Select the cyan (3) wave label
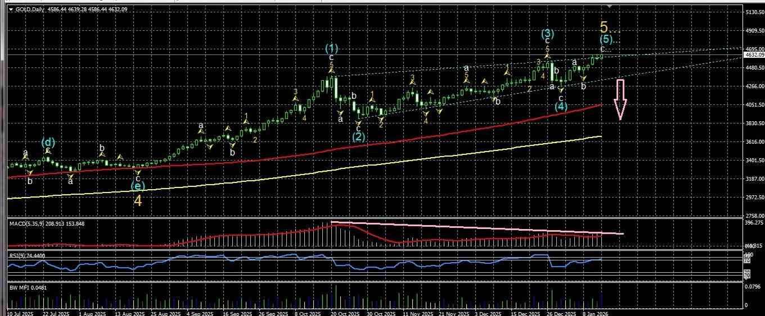 click(x=548, y=34)
